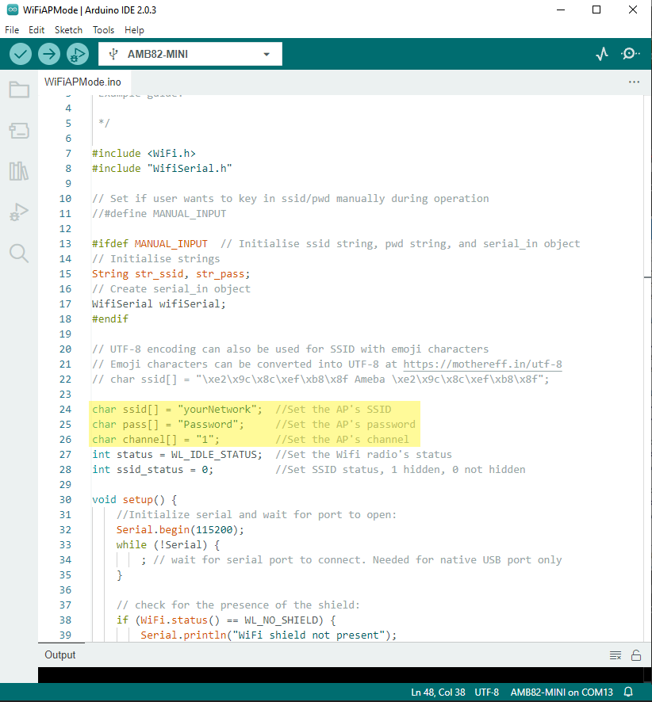The image size is (652, 702).
Task: Click the Verify sketch checkmark button
Action: (21, 54)
